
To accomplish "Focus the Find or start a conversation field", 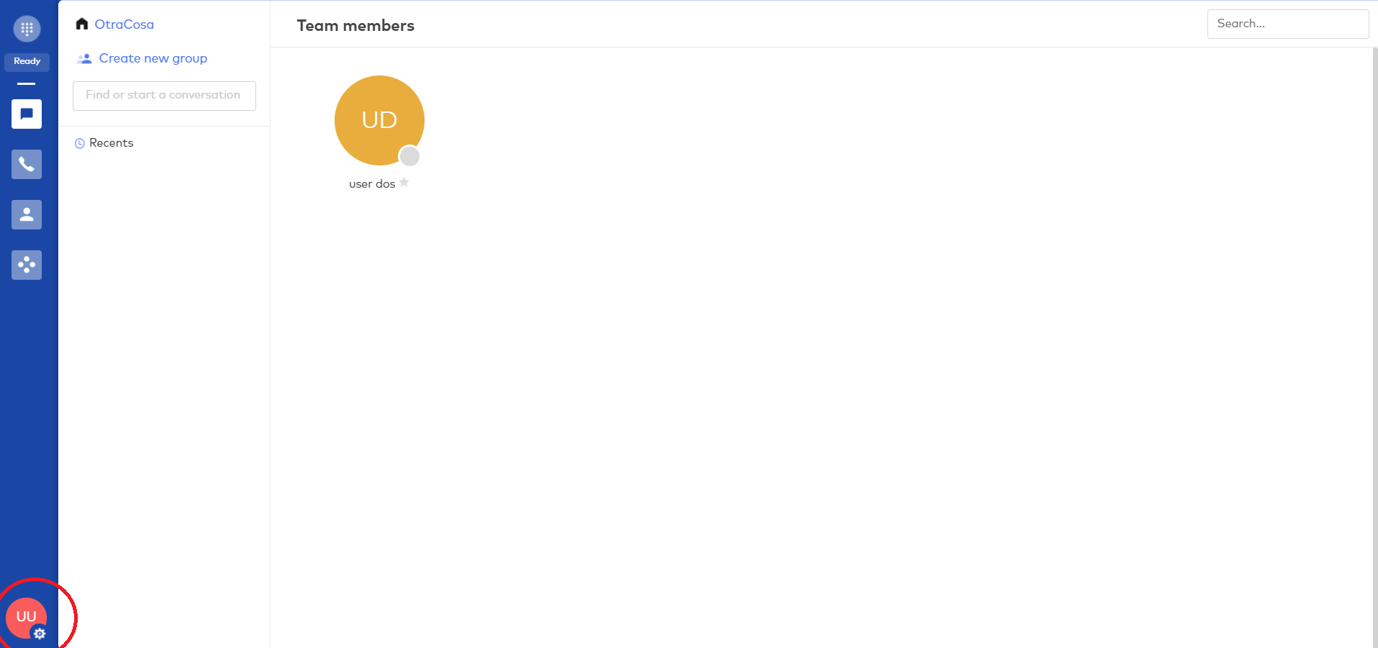I will [x=164, y=96].
